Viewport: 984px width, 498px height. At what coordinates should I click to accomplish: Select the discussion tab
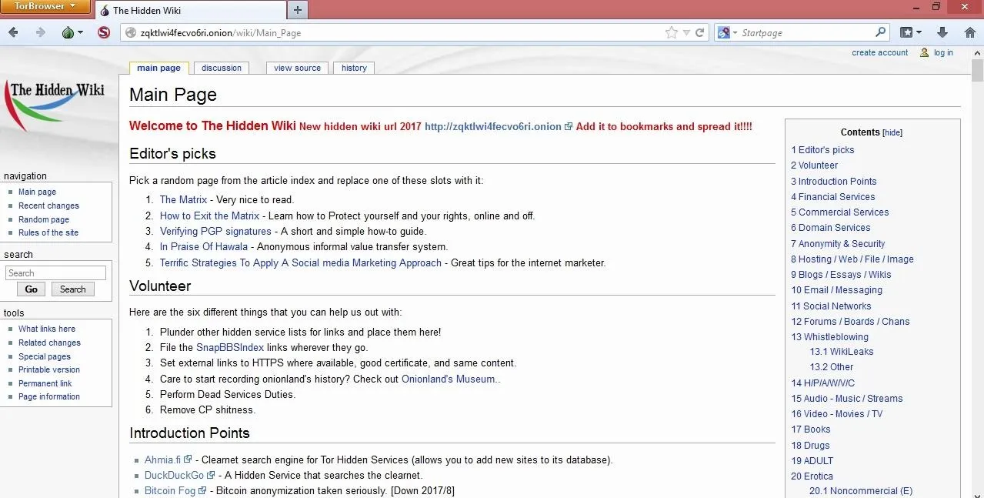tap(222, 68)
